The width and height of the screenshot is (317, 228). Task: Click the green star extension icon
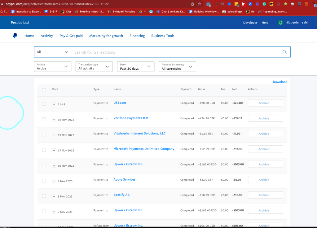pos(285,4)
